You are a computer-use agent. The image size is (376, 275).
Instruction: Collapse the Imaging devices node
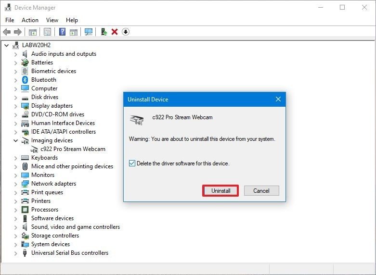click(15, 140)
